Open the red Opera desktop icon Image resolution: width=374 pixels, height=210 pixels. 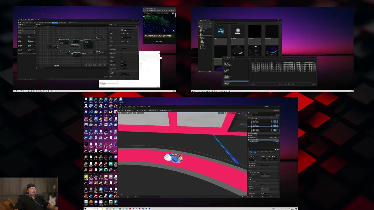[106, 157]
